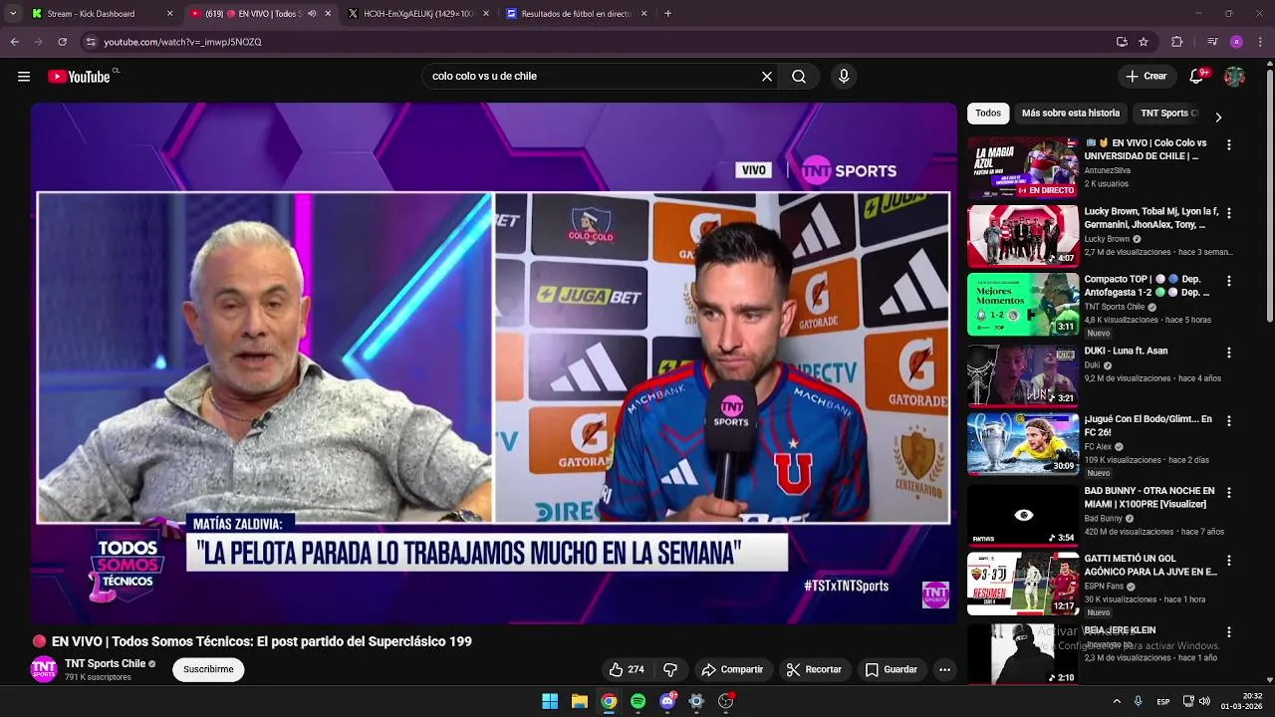Open the TNT Sports channel avatar

(x=44, y=669)
